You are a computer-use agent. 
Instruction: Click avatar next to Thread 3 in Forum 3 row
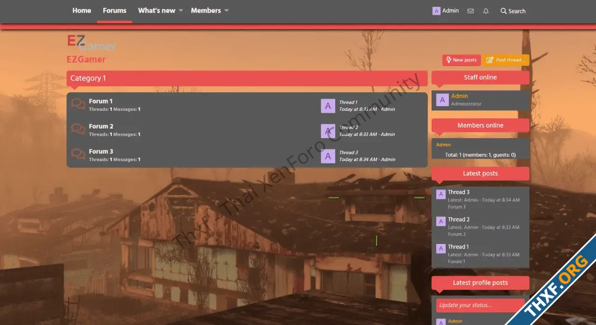point(328,156)
